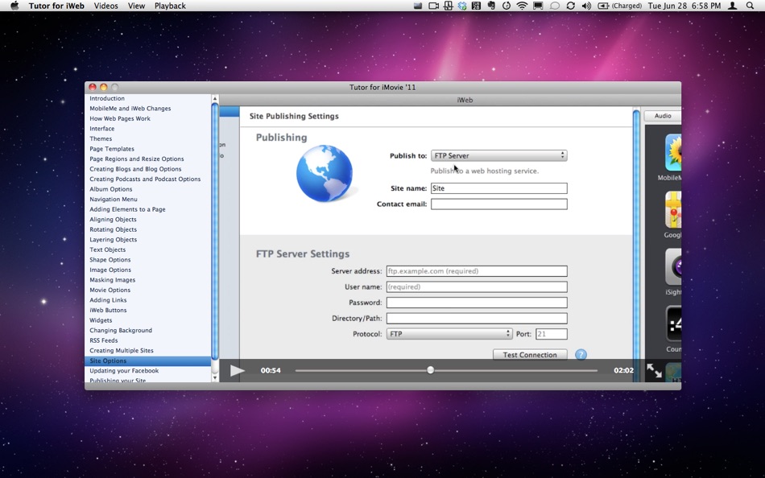Open the Apple menu
765x478 pixels.
[14, 6]
